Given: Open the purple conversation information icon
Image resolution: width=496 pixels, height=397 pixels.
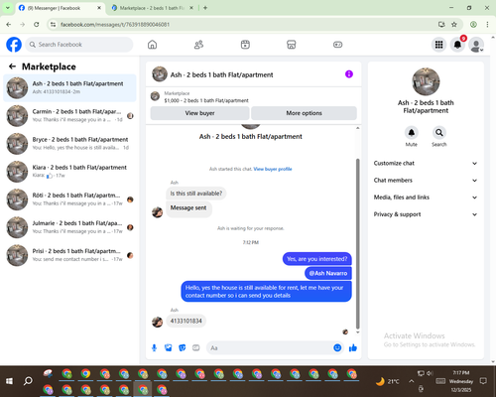Looking at the screenshot, I should click(349, 74).
